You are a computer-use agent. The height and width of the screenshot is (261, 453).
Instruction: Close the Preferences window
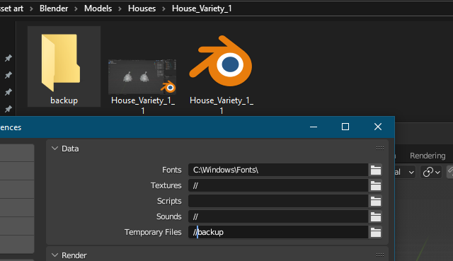pyautogui.click(x=378, y=127)
